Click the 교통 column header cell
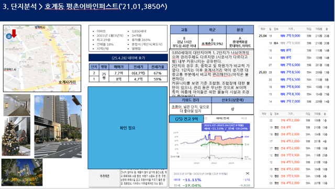The width and height of the screenshot is (335, 189). pyautogui.click(x=184, y=29)
